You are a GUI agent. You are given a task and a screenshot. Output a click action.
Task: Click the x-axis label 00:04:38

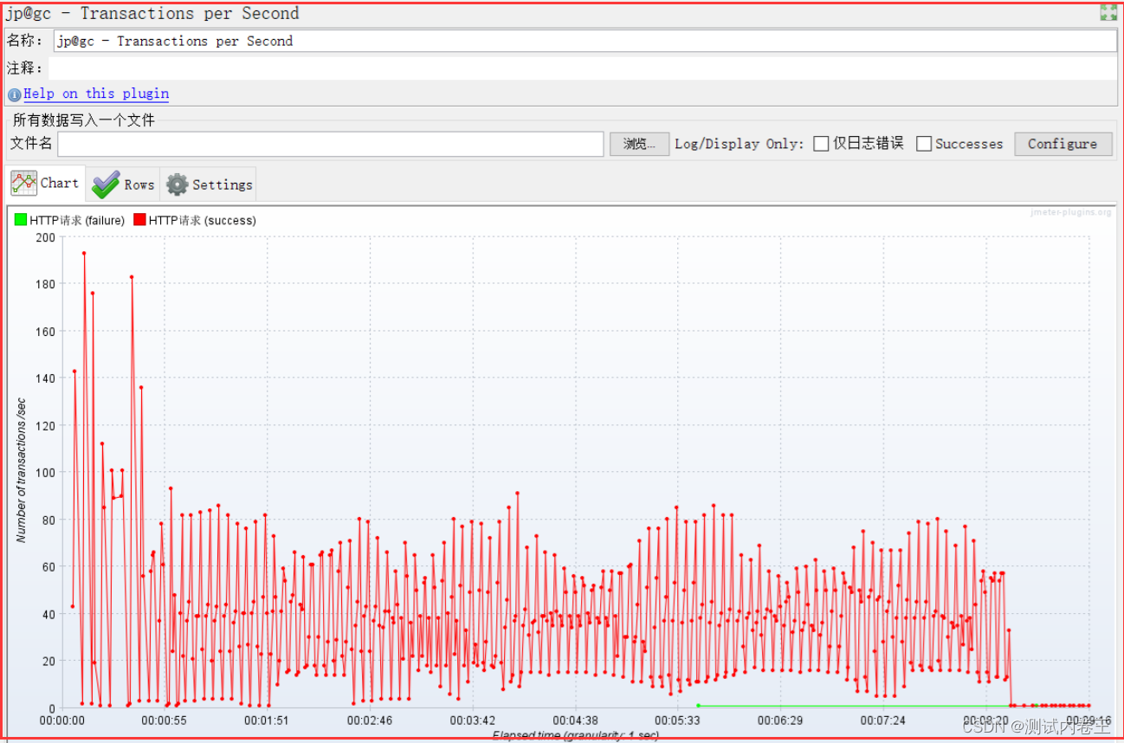pyautogui.click(x=575, y=720)
